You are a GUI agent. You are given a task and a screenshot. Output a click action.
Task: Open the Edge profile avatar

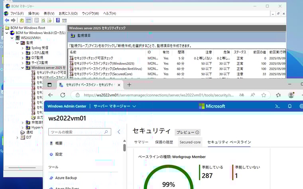click(291, 95)
